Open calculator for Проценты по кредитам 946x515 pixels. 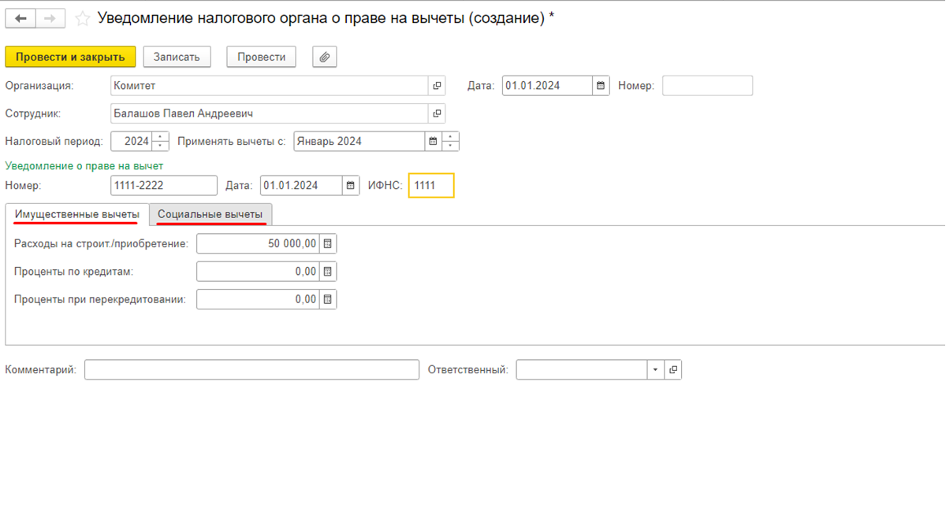[328, 272]
